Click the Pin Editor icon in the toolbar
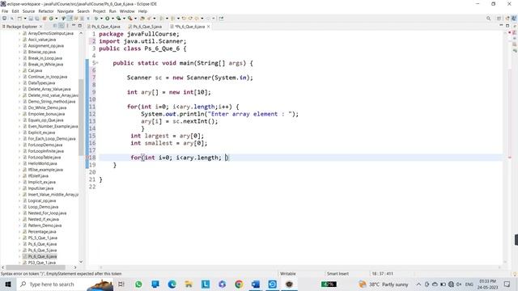Viewport: 518px width, 291px height. click(x=221, y=19)
